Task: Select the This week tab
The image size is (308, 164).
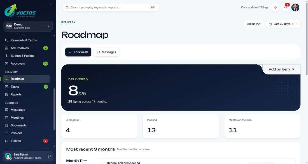Action: 78,52
